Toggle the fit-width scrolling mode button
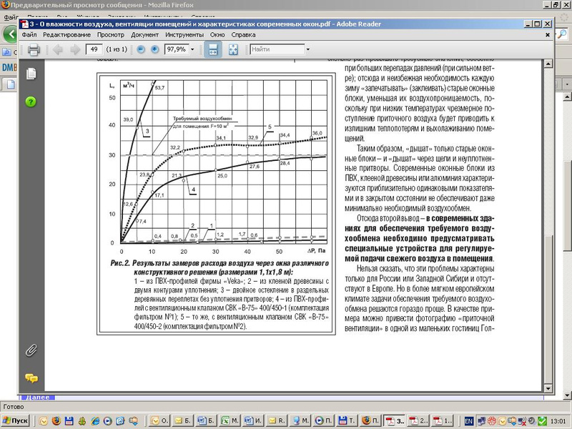572x429 pixels. 212,49
